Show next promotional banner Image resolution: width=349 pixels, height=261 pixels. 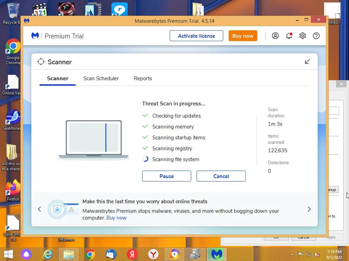tap(309, 209)
